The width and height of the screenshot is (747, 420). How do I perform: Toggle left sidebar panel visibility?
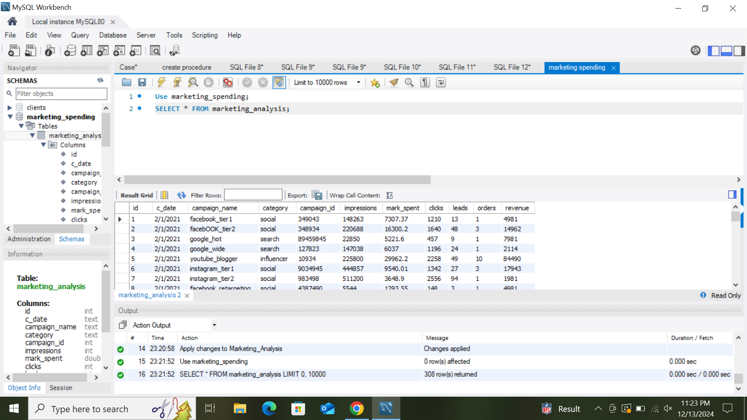[x=714, y=51]
